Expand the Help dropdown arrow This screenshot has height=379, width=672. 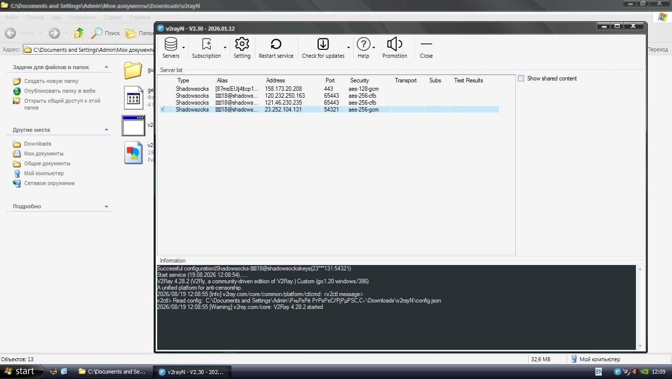(x=374, y=48)
